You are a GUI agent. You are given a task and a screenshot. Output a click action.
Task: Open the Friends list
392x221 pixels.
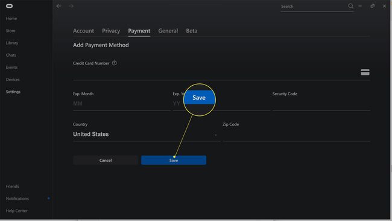click(13, 186)
